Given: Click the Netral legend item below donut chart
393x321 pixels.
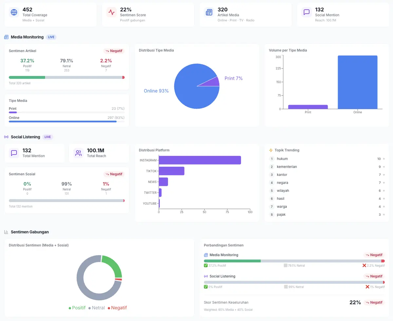Looking at the screenshot, I should coord(97,308).
